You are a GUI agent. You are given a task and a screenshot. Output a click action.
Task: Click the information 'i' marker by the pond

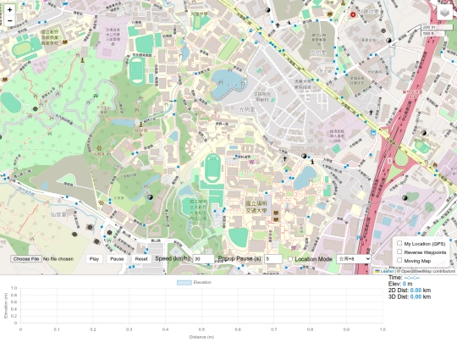coord(312,161)
